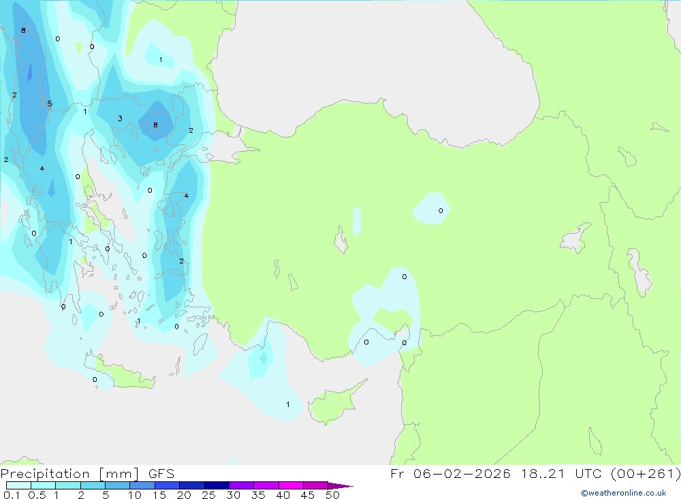Click the date 'Fr 06-02-2026'
Viewport: 681px width, 499px height.
(450, 473)
